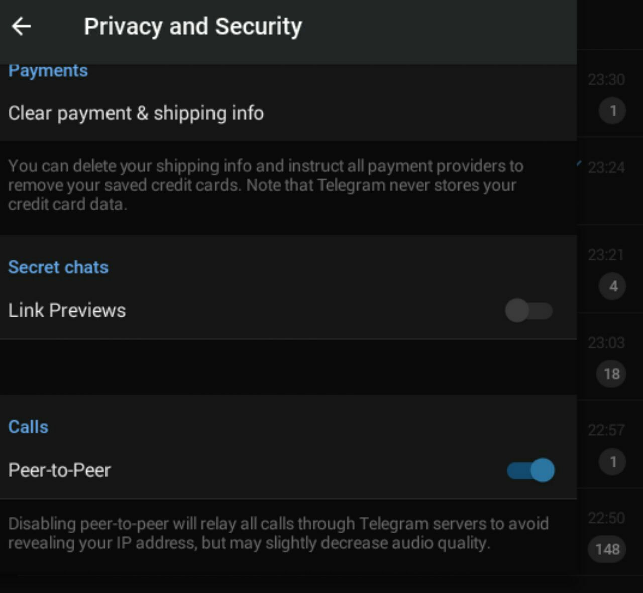This screenshot has width=643, height=593.
Task: Select the Payments section header
Action: pyautogui.click(x=48, y=71)
